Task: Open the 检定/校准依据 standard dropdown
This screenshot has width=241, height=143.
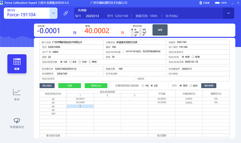Action: point(123,52)
